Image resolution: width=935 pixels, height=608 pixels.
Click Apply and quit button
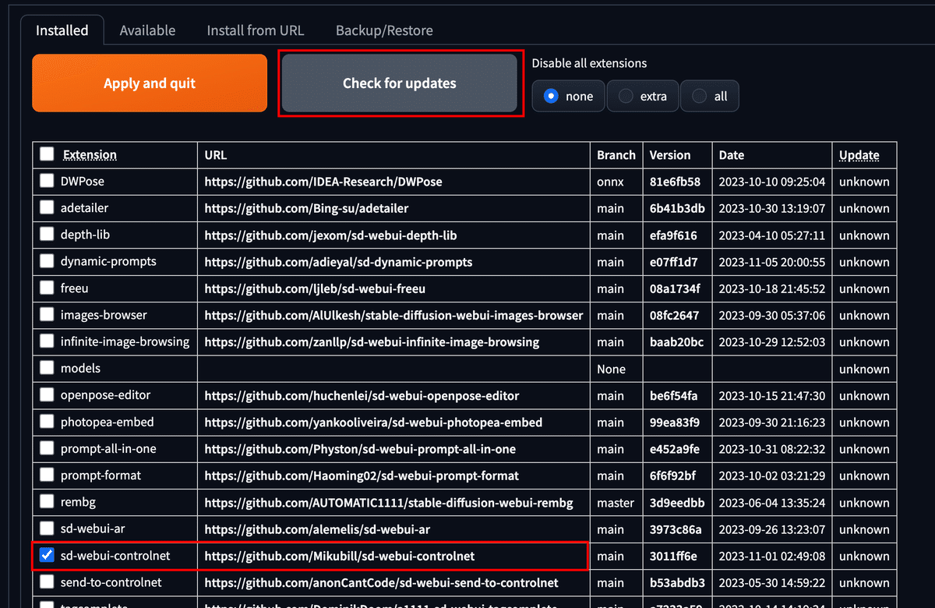click(x=150, y=83)
